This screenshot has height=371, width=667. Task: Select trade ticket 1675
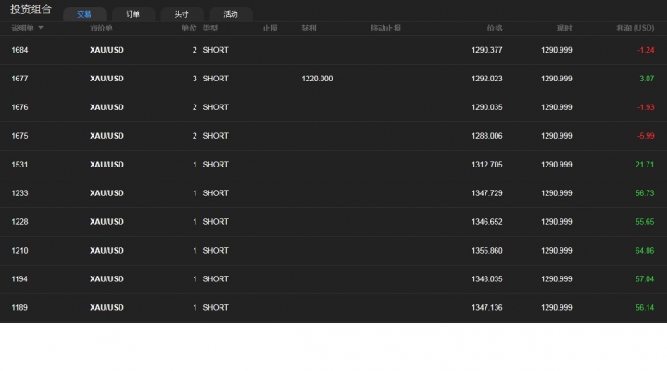tap(19, 136)
